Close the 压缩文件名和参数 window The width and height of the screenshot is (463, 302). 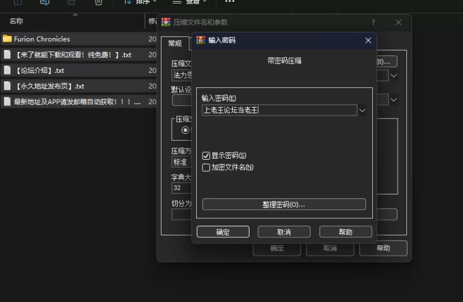click(x=398, y=23)
